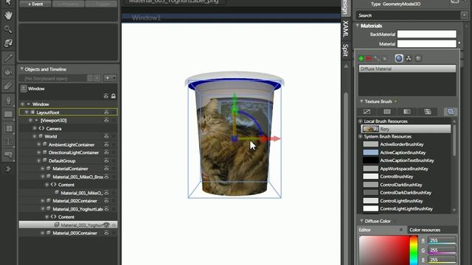Select the Material_002Container tree item
Screen dimensions: 472x265
coord(74,201)
